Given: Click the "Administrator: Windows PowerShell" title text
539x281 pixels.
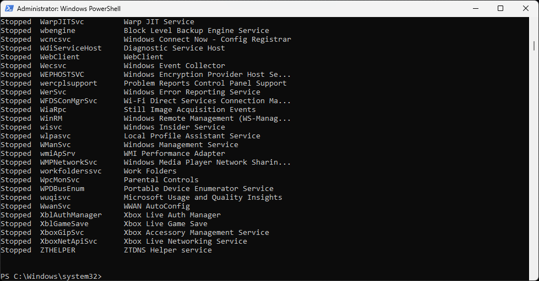Looking at the screenshot, I should [x=69, y=9].
